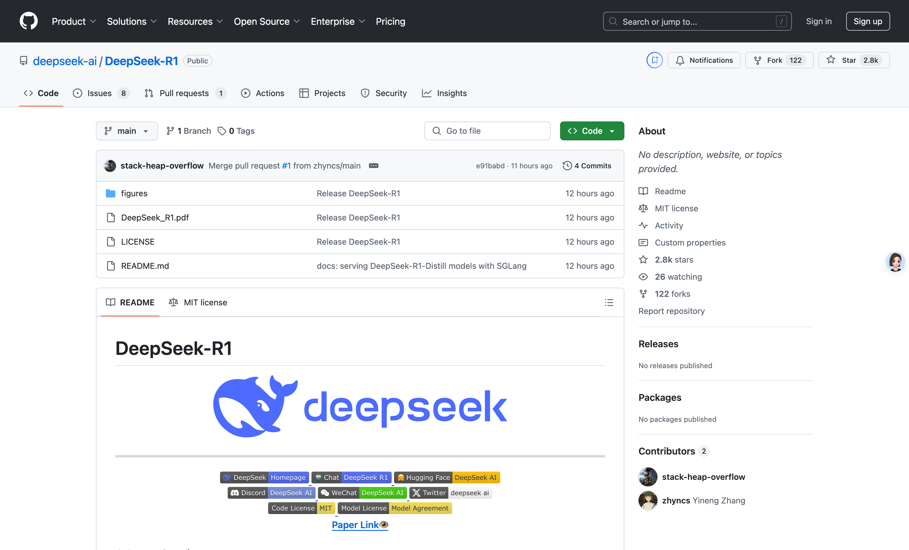This screenshot has height=550, width=909.
Task: Open the Security tab
Action: tap(384, 93)
